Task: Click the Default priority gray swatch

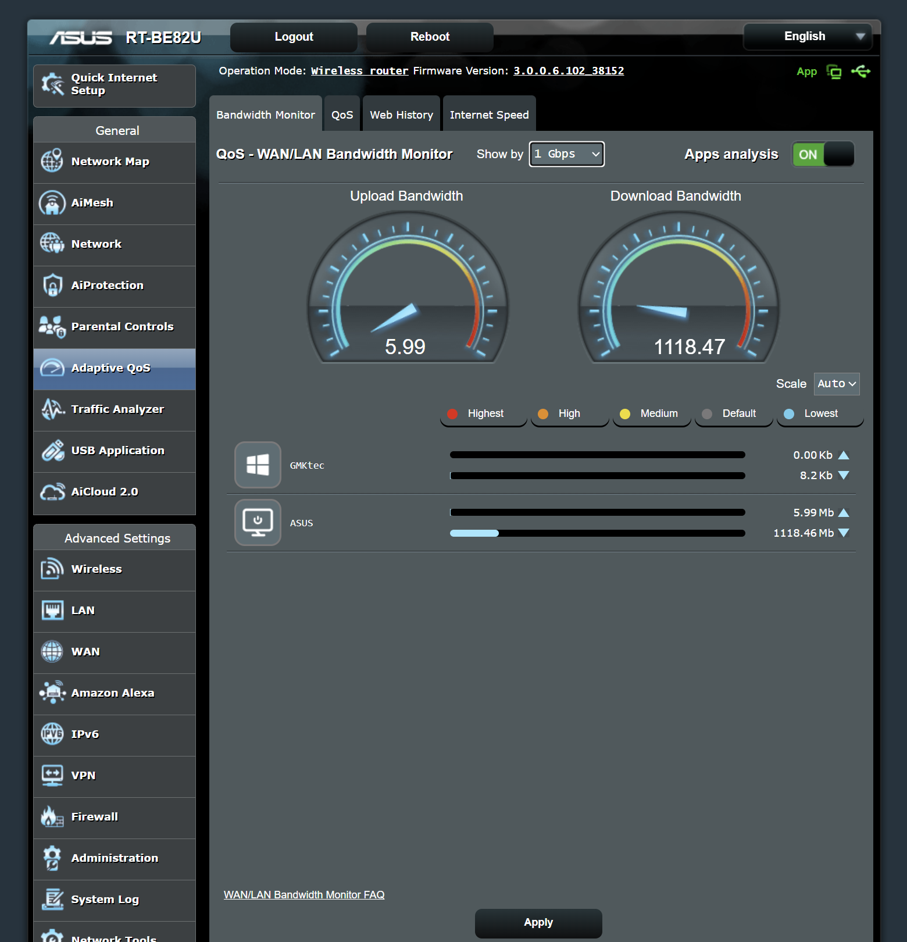Action: click(x=707, y=414)
